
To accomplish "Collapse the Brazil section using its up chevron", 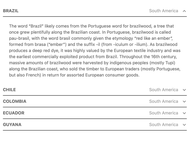I will 184,11.
